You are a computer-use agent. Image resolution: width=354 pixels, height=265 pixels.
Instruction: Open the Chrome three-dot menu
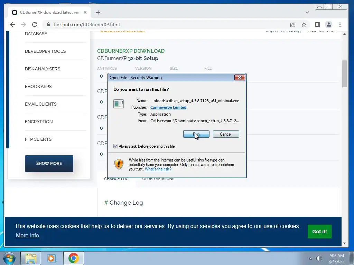(x=340, y=24)
